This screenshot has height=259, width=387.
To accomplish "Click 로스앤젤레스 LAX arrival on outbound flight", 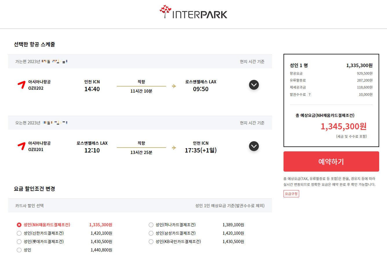I will (201, 82).
